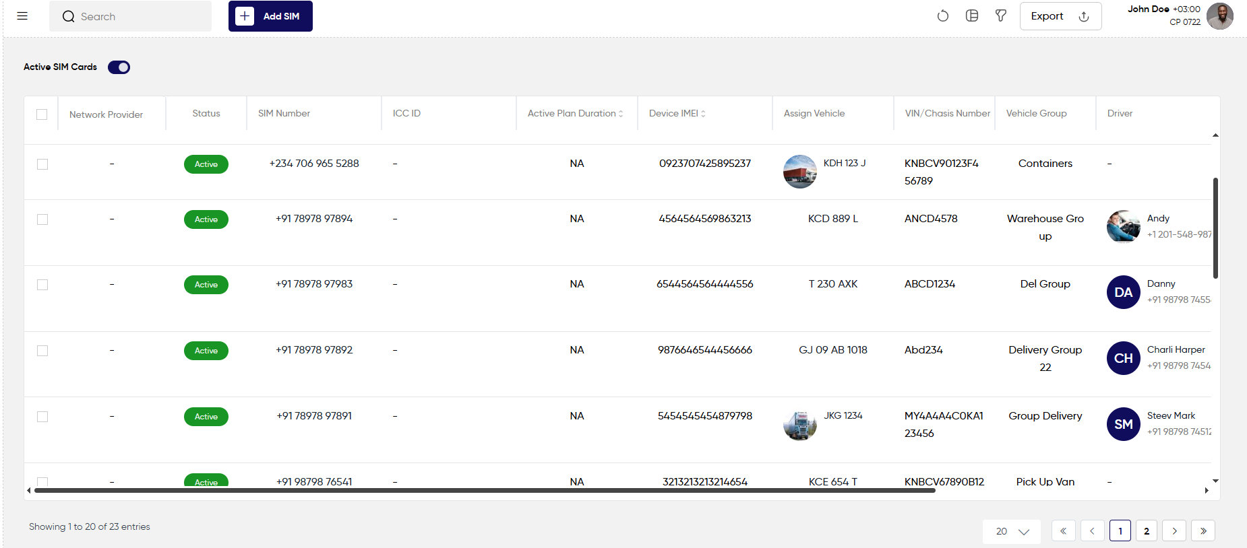
Task: Click the horizontal table scrollbar
Action: (x=485, y=491)
